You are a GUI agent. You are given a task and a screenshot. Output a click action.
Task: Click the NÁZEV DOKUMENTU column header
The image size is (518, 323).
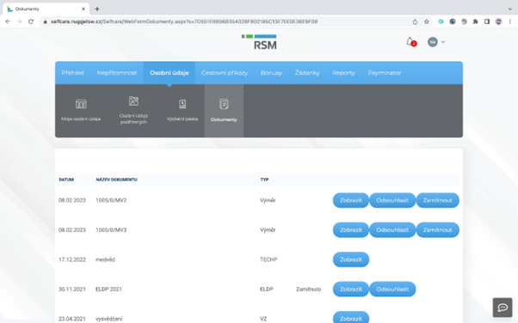(x=116, y=180)
